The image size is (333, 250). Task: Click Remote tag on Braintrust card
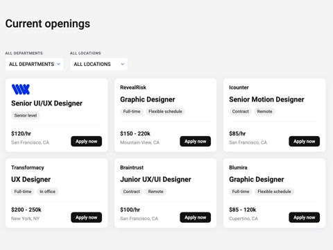pyautogui.click(x=155, y=192)
